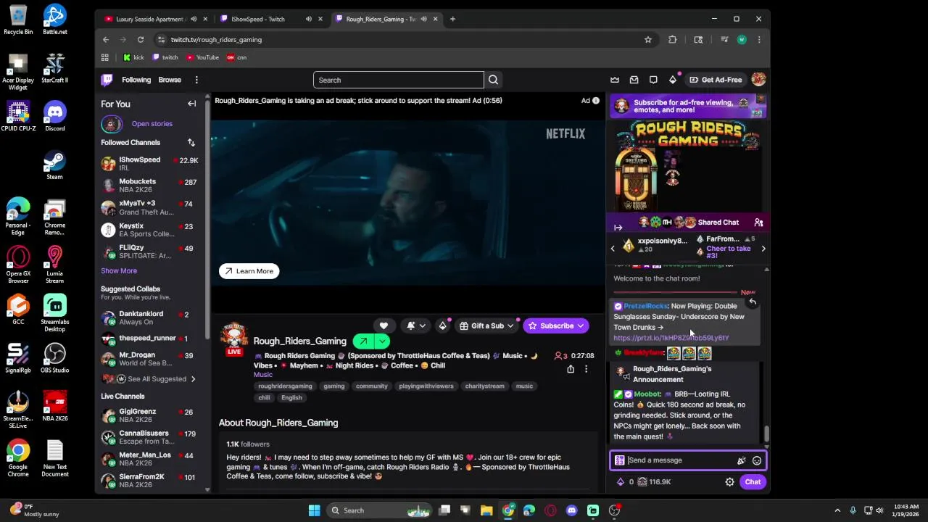Open Twitch top-nav three-dot more menu
Image resolution: width=928 pixels, height=522 pixels.
pos(196,80)
